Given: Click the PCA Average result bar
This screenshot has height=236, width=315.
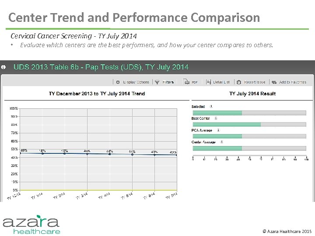Looking at the screenshot, I should (249, 136).
